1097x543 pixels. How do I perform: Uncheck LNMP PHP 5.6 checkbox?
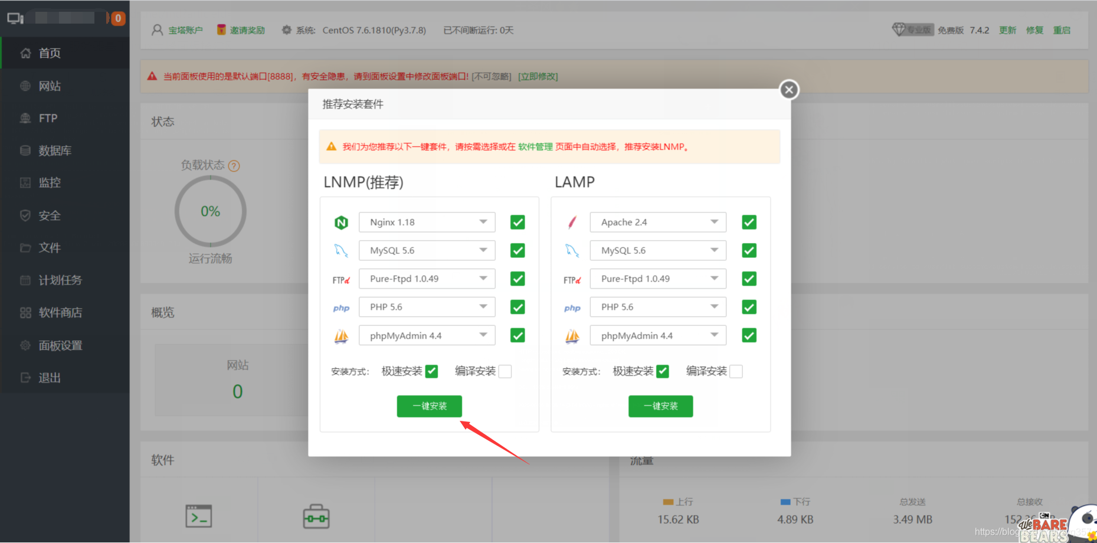[518, 308]
